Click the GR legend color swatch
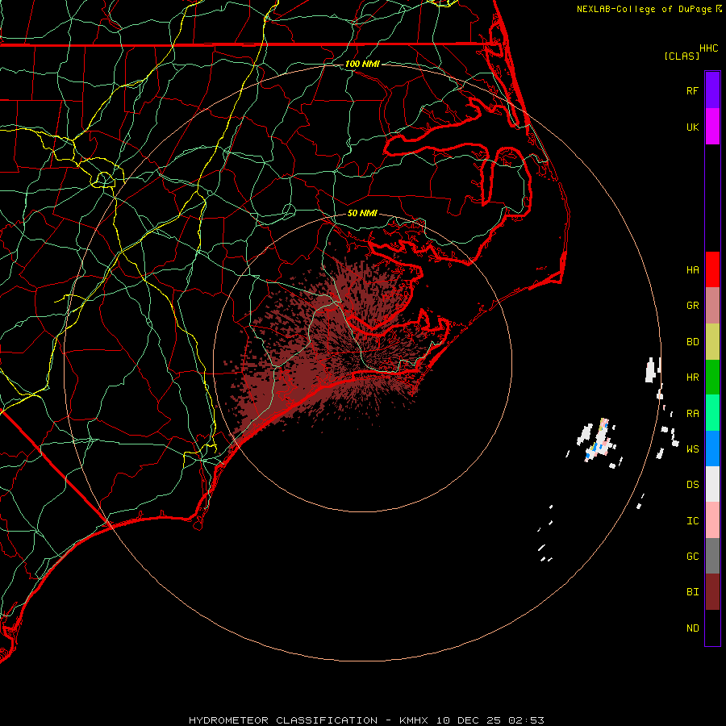This screenshot has width=726, height=726. pos(712,306)
